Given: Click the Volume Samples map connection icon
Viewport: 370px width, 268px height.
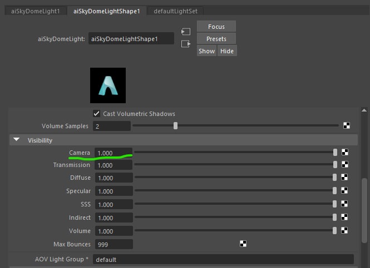Looking at the screenshot, I should coord(347,125).
